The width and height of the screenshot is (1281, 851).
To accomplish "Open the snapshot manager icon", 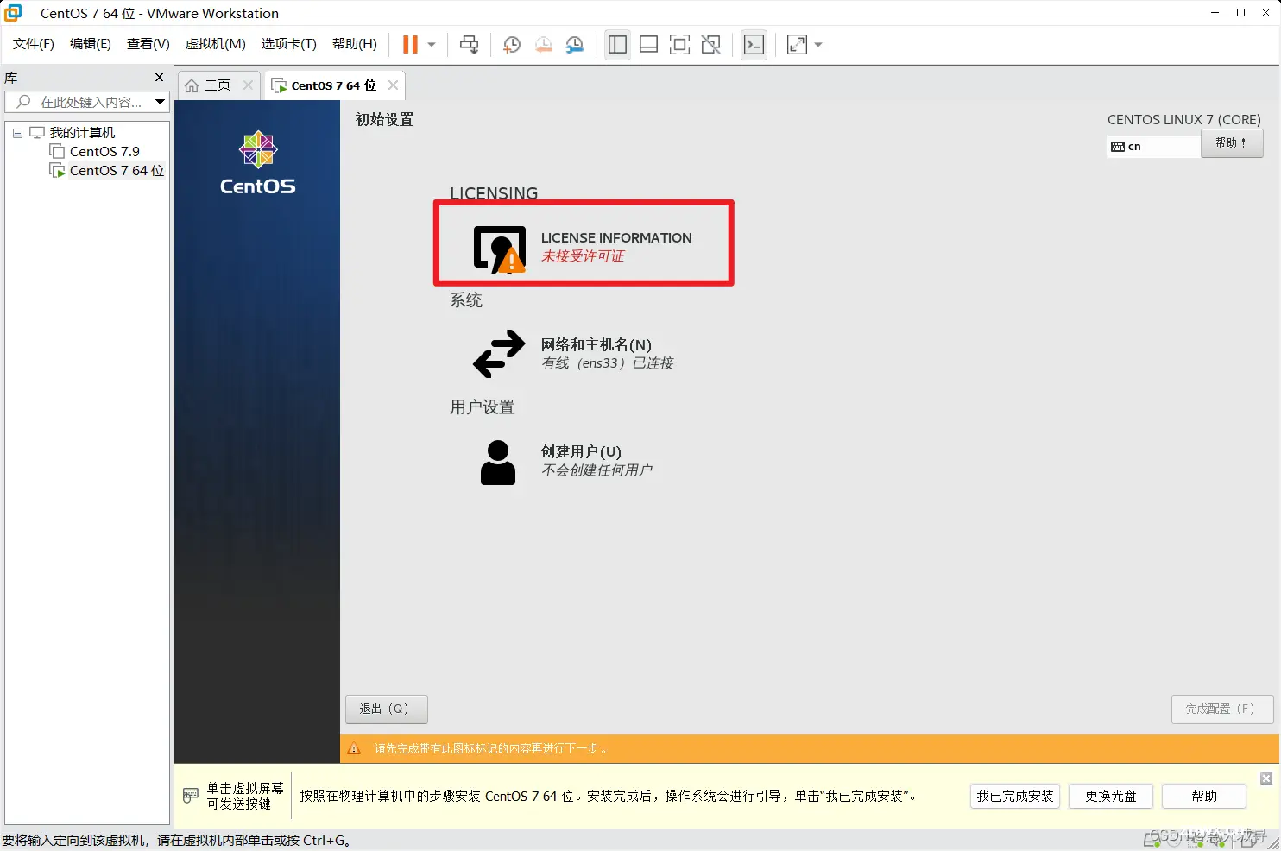I will [x=575, y=45].
